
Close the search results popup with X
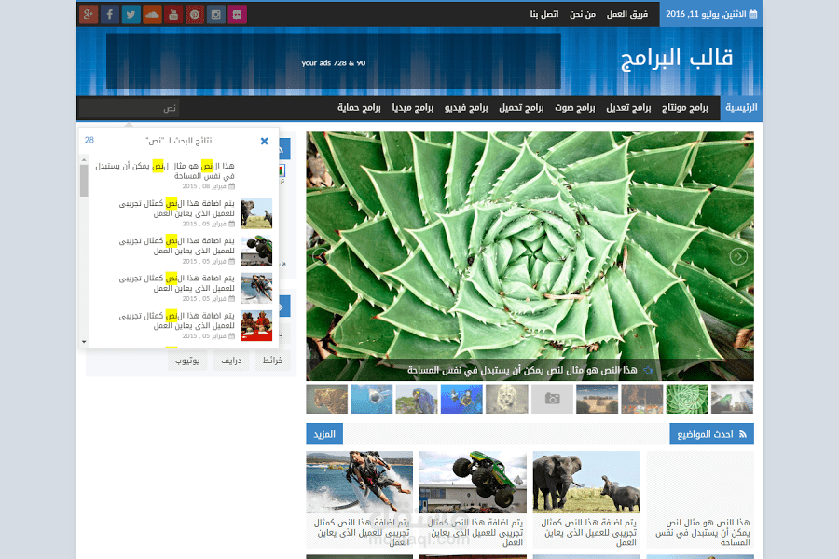[x=265, y=142]
